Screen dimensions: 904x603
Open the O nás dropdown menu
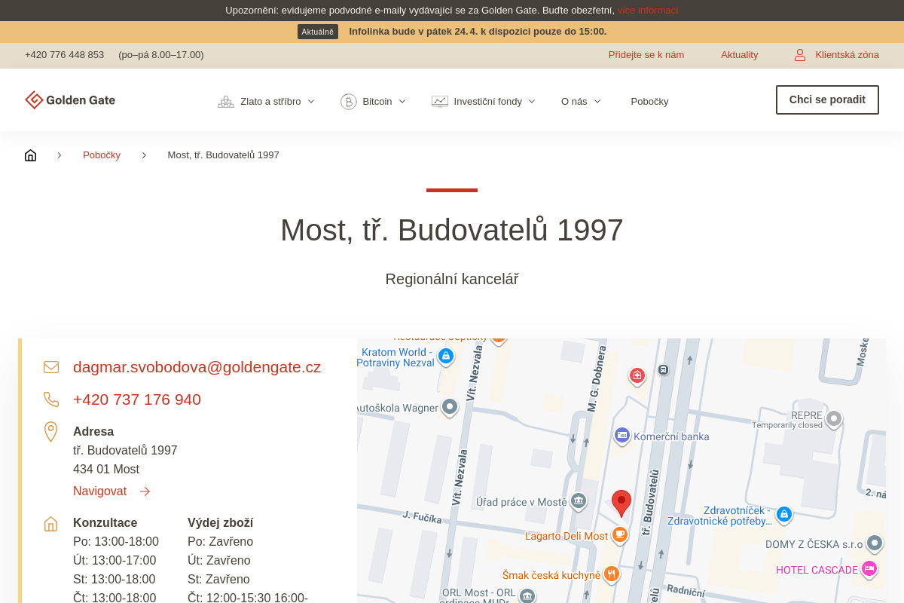tap(580, 102)
